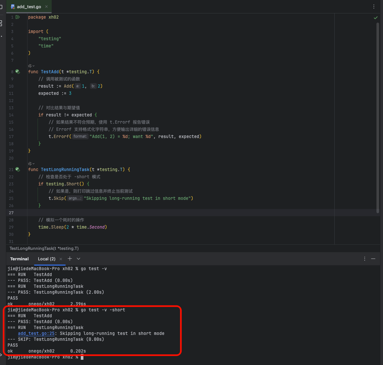Click 'time.Sleep(2 * time.Second)' line
The width and height of the screenshot is (383, 365).
coord(73,227)
